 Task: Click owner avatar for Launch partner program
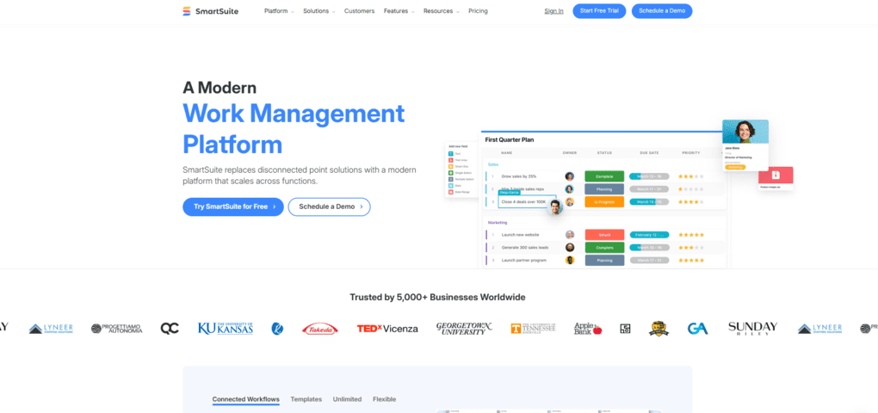point(570,260)
